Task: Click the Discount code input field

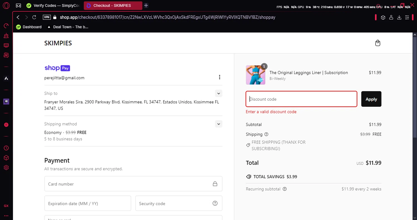Action: (301, 99)
